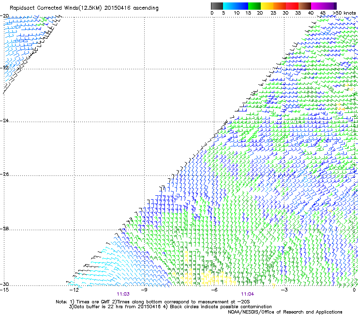Select the cyan-blue 5-15 knots color band

[x=236, y=6]
